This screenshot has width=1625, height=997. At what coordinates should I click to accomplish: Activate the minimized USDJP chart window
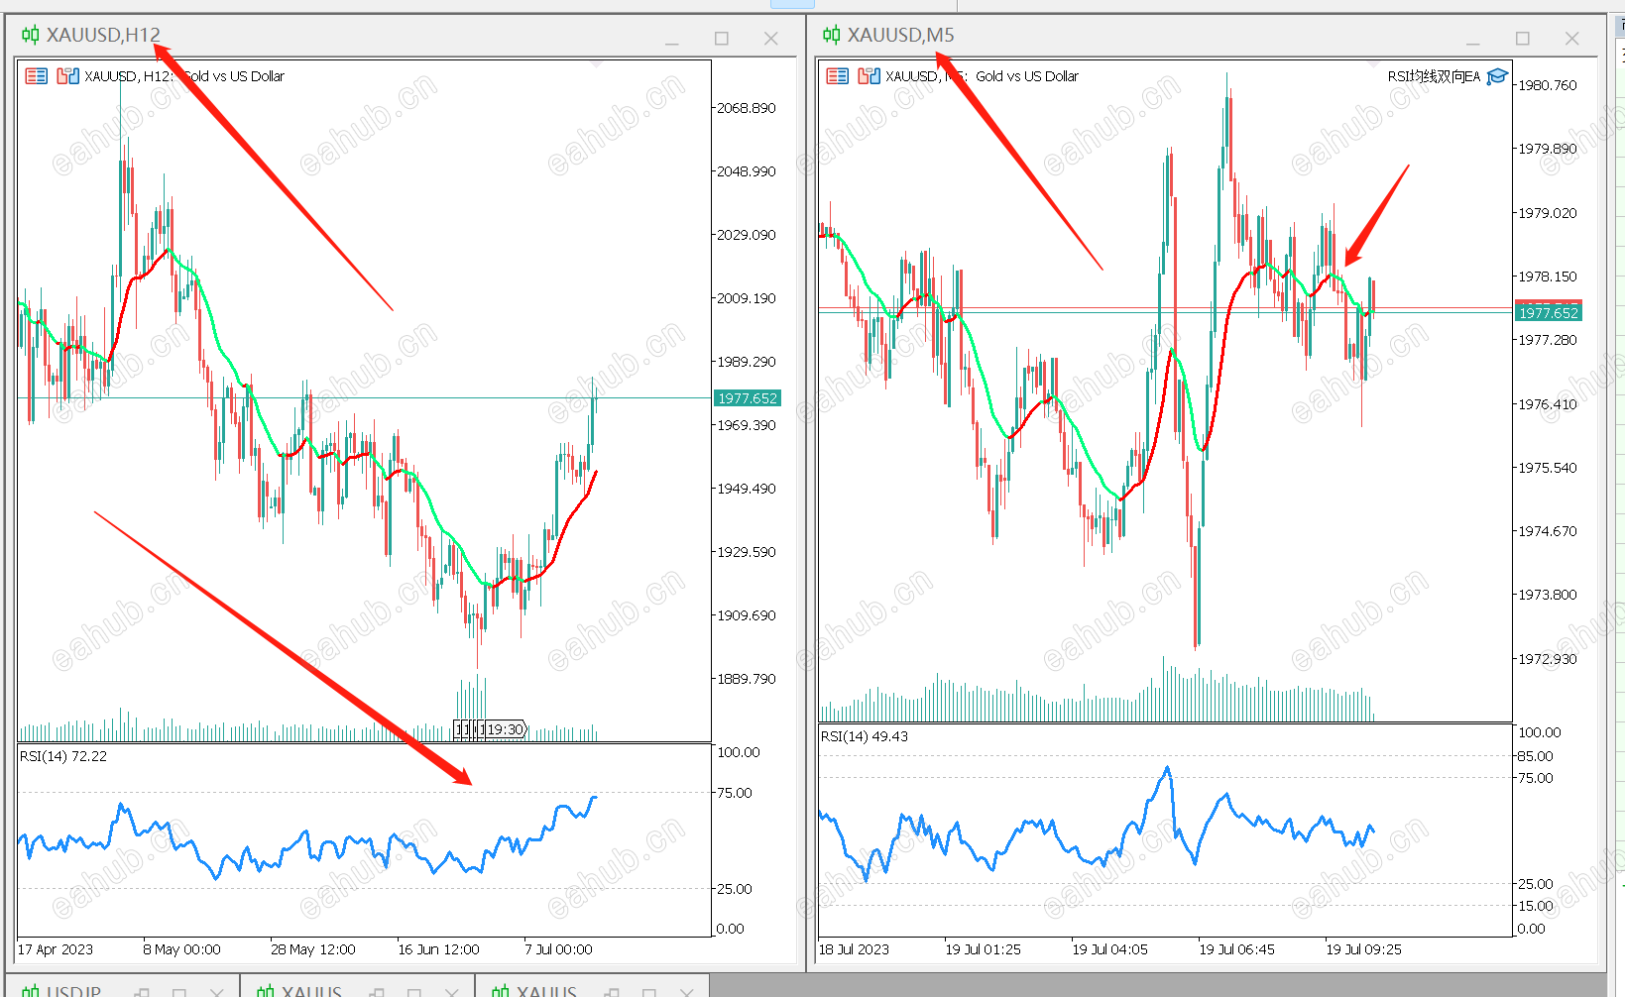tap(73, 991)
